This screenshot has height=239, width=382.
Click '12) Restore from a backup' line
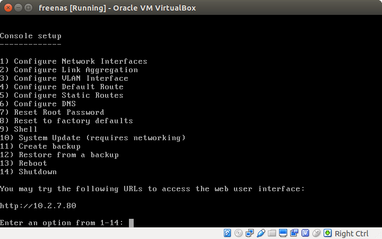(59, 155)
